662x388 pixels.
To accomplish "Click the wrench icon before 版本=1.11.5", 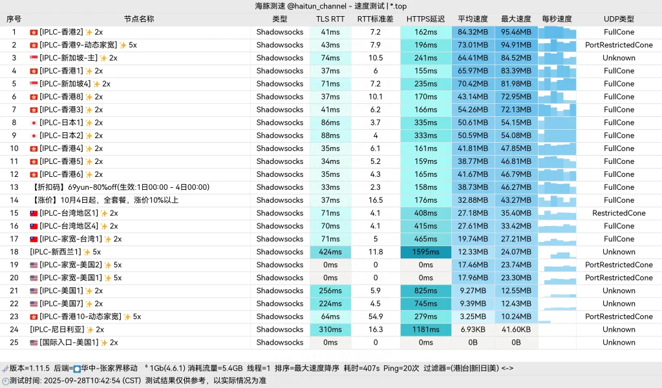I will [6, 369].
